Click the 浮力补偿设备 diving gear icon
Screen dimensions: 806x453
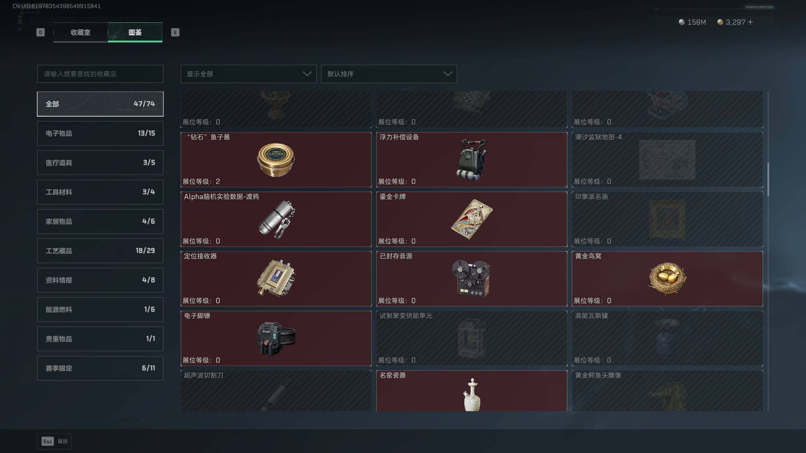click(x=471, y=159)
